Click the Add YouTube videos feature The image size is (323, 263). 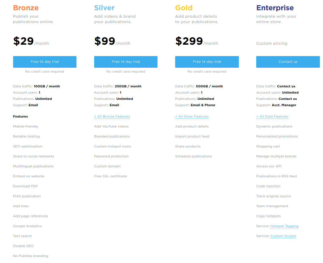click(x=111, y=126)
